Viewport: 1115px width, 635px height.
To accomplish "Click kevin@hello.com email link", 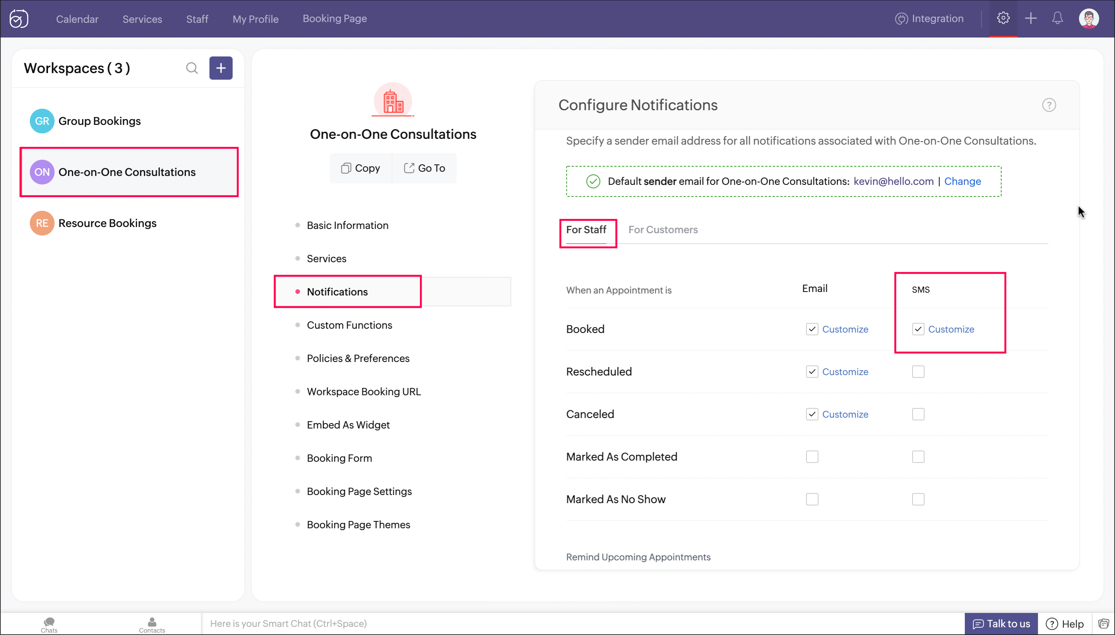I will click(893, 181).
